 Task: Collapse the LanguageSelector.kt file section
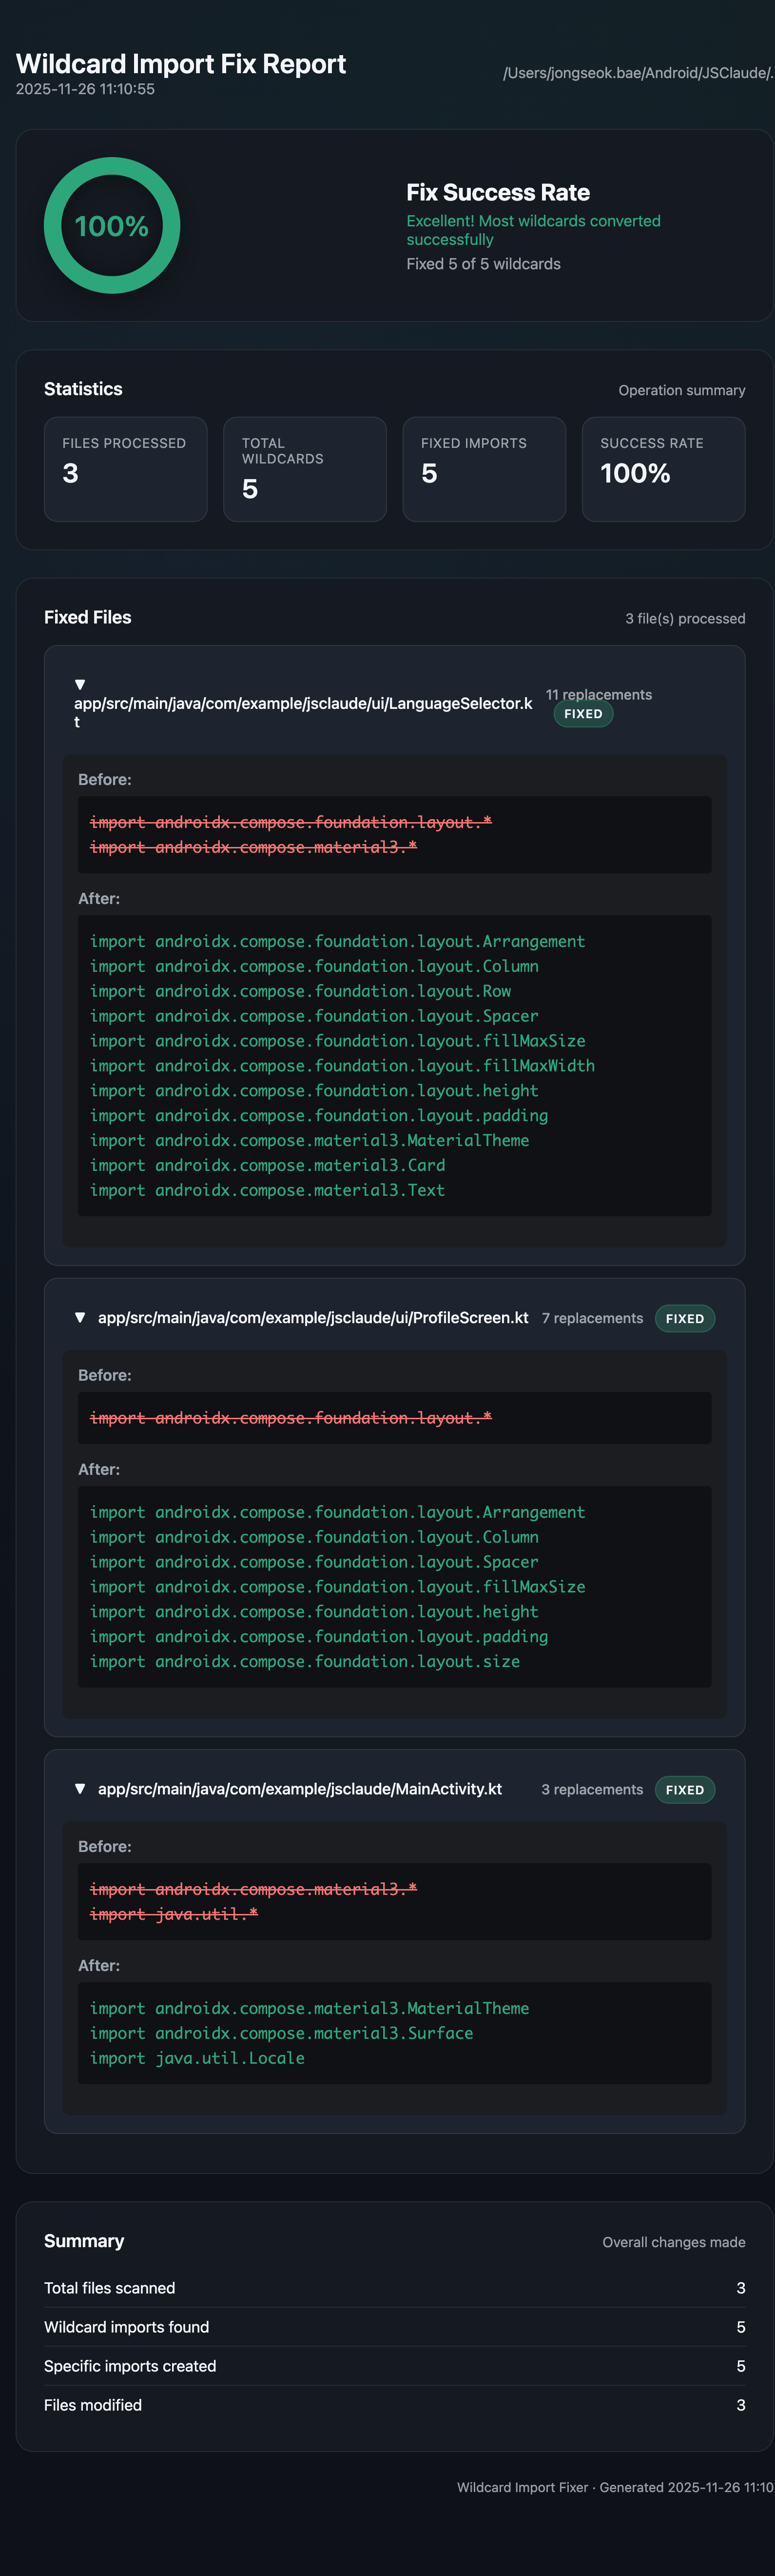pos(80,685)
